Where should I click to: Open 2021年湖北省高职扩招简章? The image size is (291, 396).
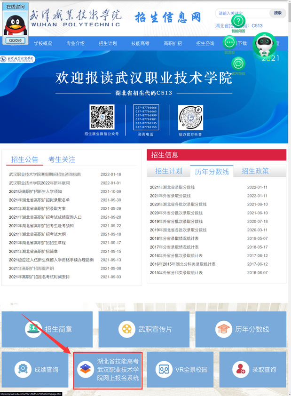tap(33, 251)
